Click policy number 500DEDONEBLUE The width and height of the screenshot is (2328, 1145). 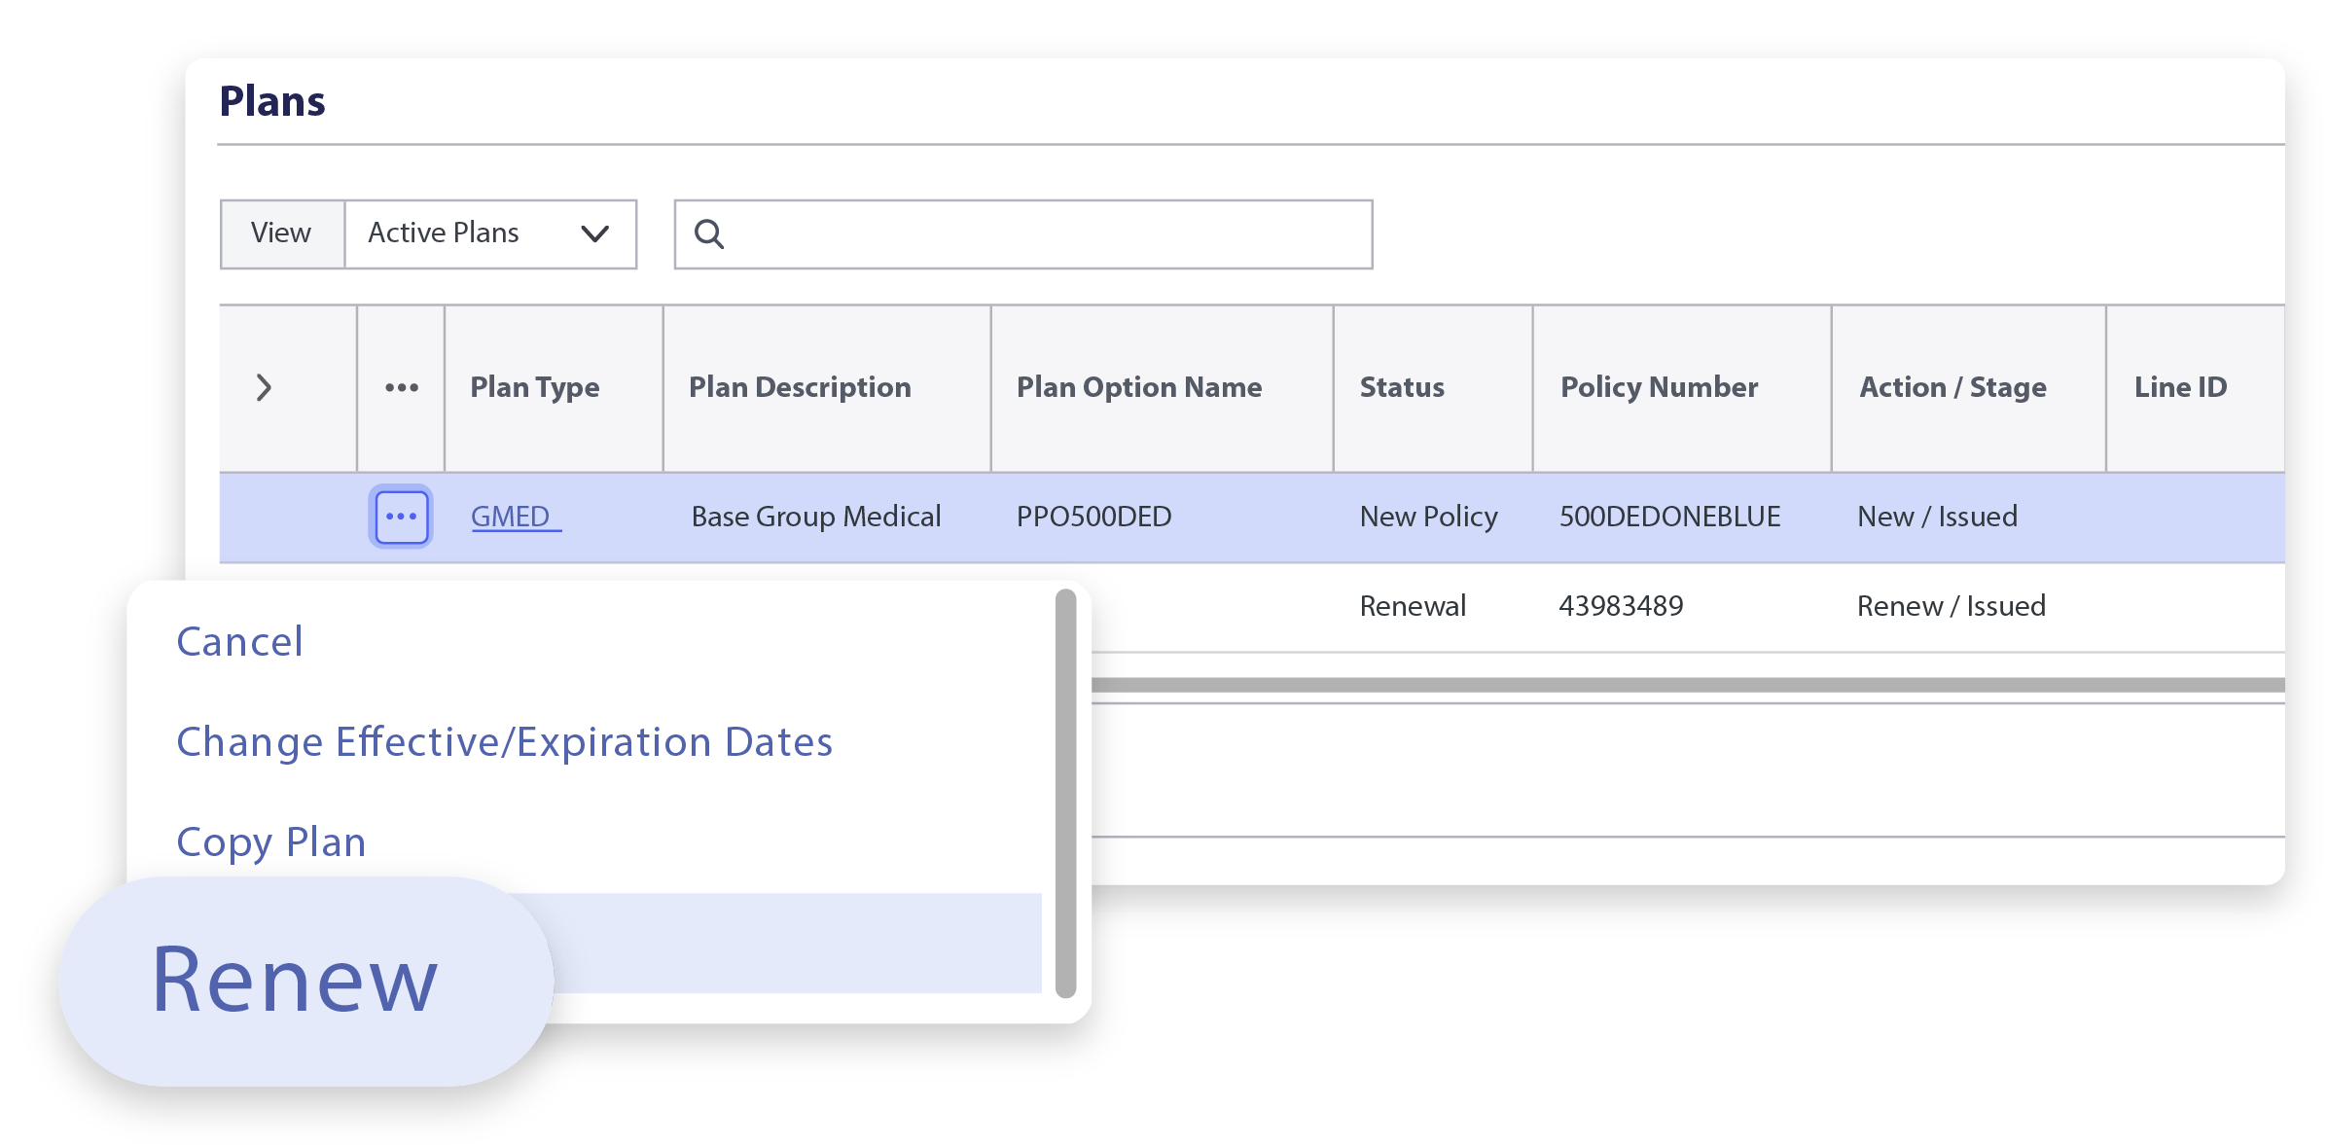[1669, 517]
